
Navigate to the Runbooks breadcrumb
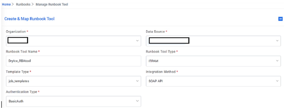(23, 5)
